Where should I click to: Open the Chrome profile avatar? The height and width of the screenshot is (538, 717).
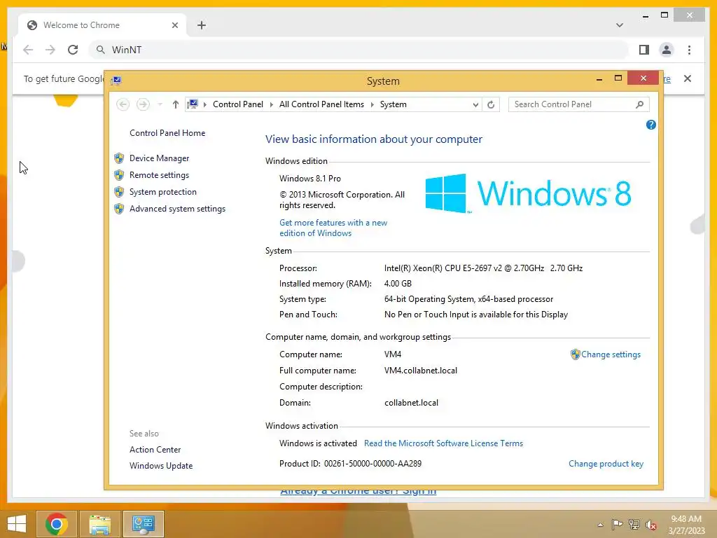(x=667, y=50)
